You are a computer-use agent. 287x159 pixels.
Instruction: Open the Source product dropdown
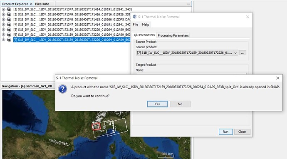point(187,53)
